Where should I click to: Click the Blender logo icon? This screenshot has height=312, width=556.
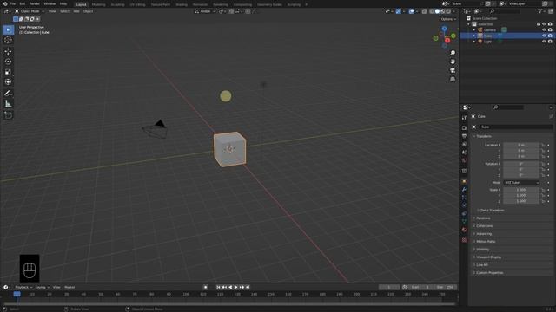(x=5, y=3)
